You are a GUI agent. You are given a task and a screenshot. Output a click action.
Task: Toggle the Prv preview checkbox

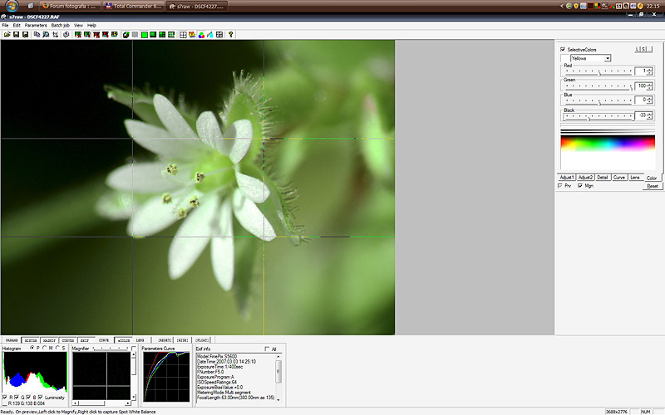(x=560, y=185)
